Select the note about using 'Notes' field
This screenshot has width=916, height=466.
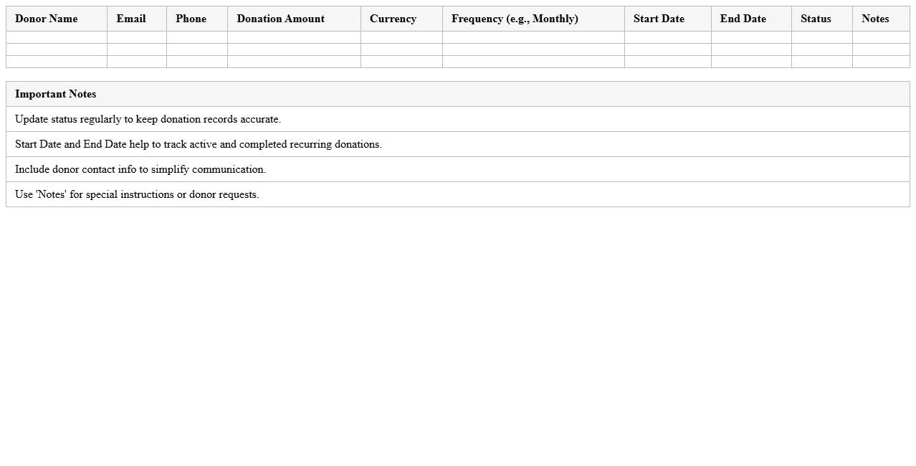137,194
